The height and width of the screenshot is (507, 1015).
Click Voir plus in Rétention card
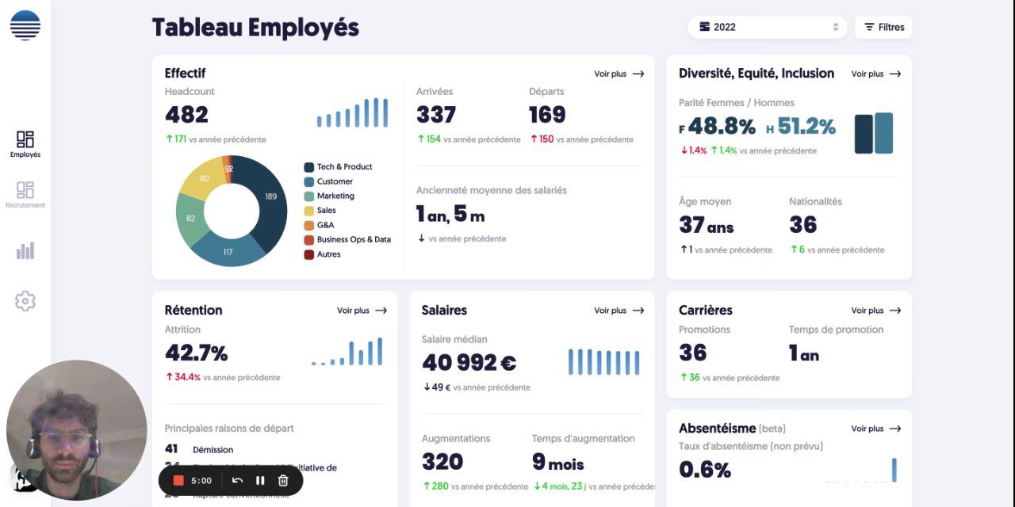pos(362,311)
